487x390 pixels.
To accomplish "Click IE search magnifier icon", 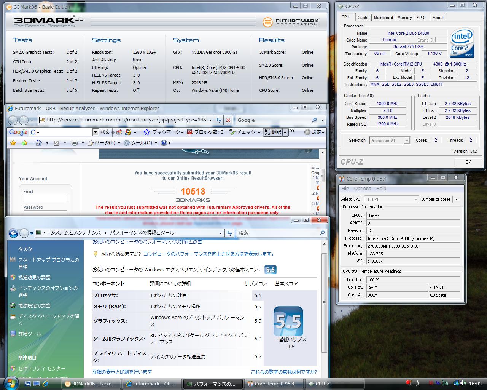I will [314, 120].
